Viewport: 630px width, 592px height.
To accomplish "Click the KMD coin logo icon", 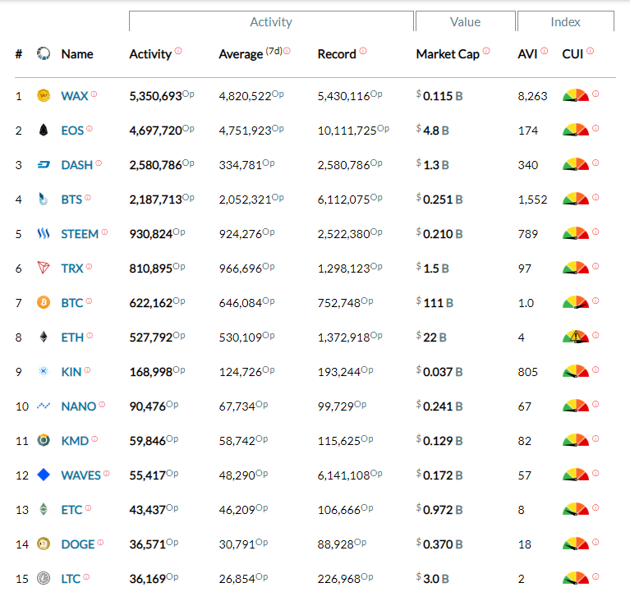I will click(44, 440).
